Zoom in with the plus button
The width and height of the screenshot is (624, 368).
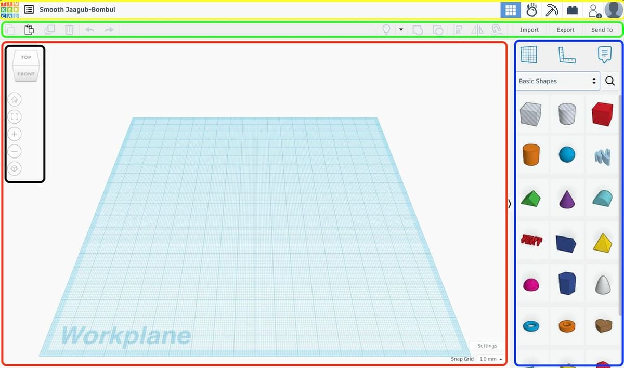(x=15, y=134)
